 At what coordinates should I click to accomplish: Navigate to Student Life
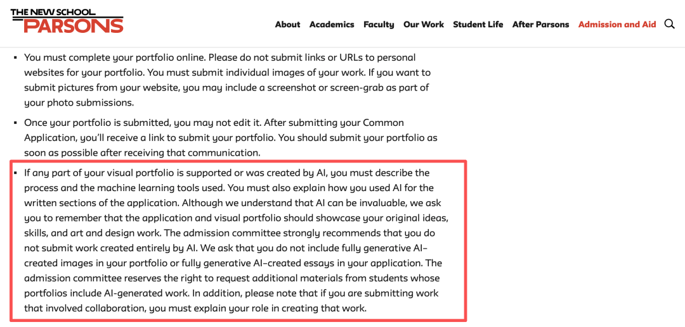[x=478, y=25]
